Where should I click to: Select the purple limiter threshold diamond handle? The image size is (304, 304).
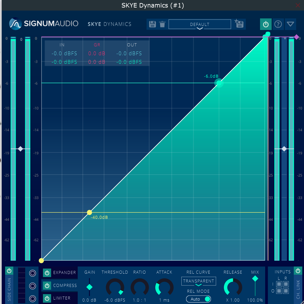click(297, 37)
